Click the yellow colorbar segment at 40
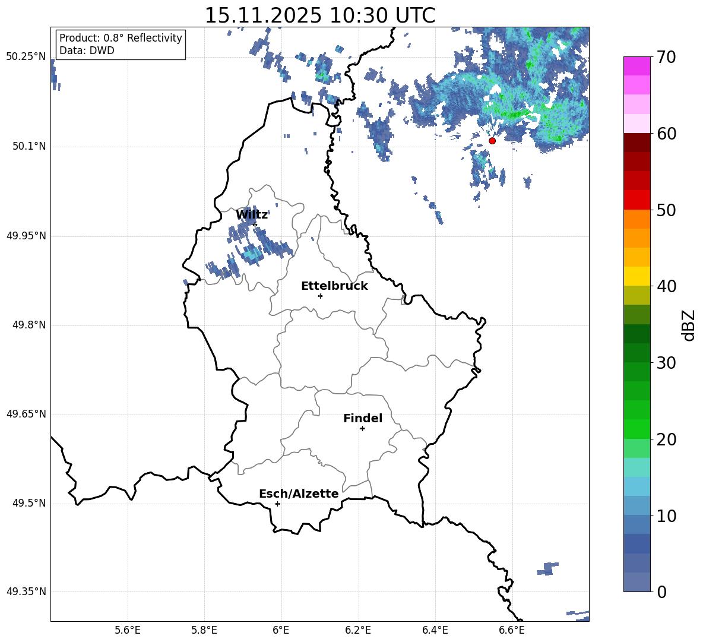The width and height of the screenshot is (703, 642). [x=637, y=276]
